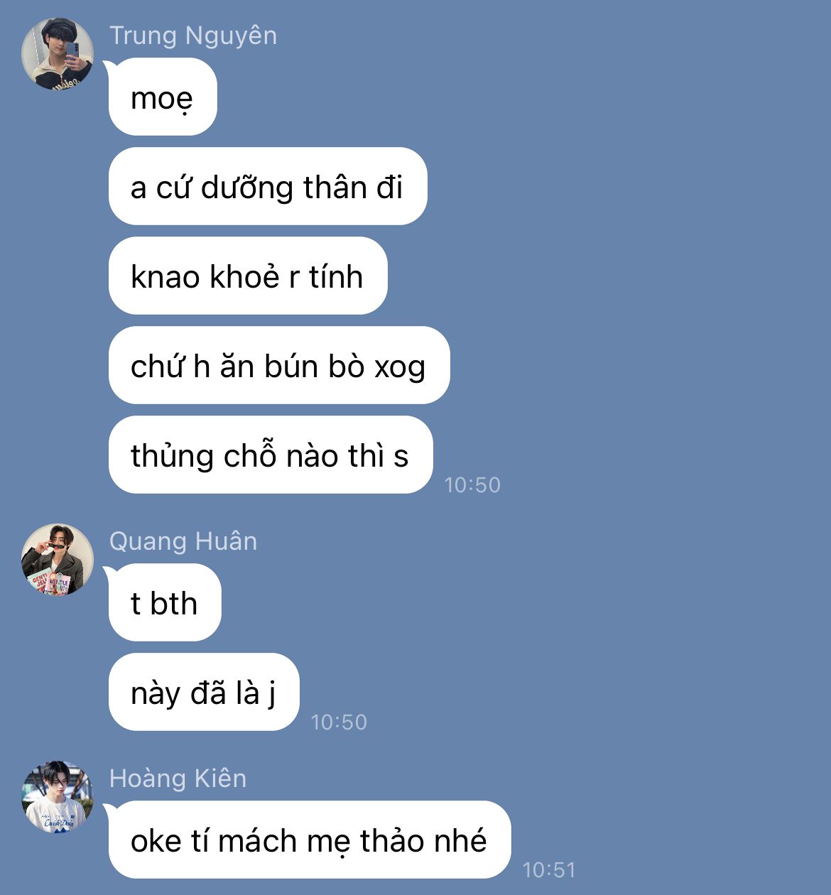Click the 10:51 timestamp on the last message
The image size is (831, 895).
(548, 869)
